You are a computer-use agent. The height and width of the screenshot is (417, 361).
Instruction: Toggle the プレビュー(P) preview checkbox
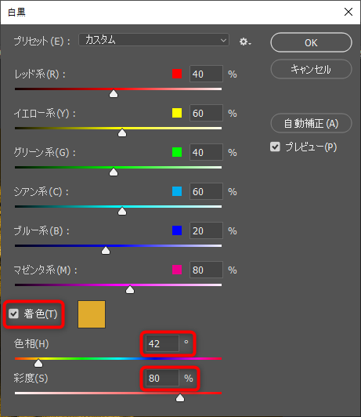pyautogui.click(x=275, y=147)
